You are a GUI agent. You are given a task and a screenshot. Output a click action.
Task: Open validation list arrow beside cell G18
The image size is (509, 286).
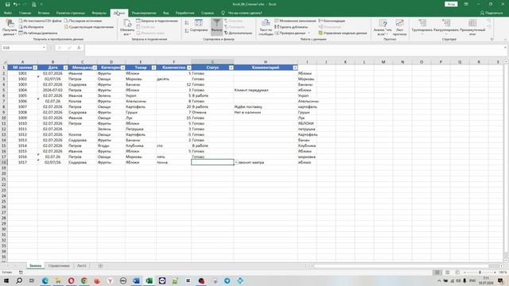pyautogui.click(x=236, y=162)
